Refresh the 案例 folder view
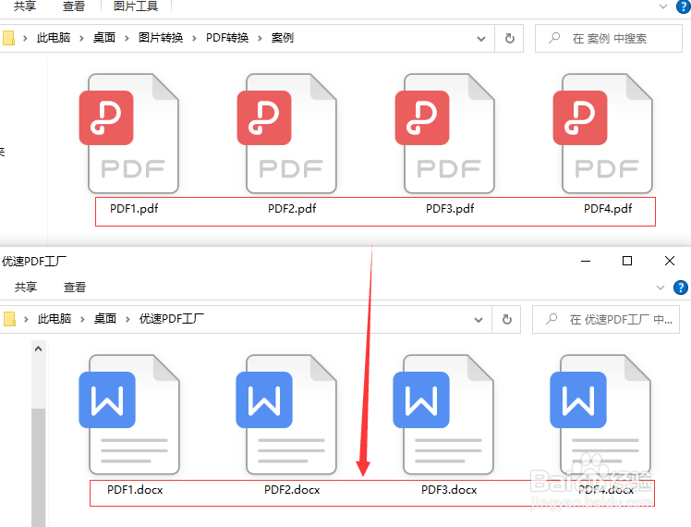The image size is (691, 527). [509, 38]
